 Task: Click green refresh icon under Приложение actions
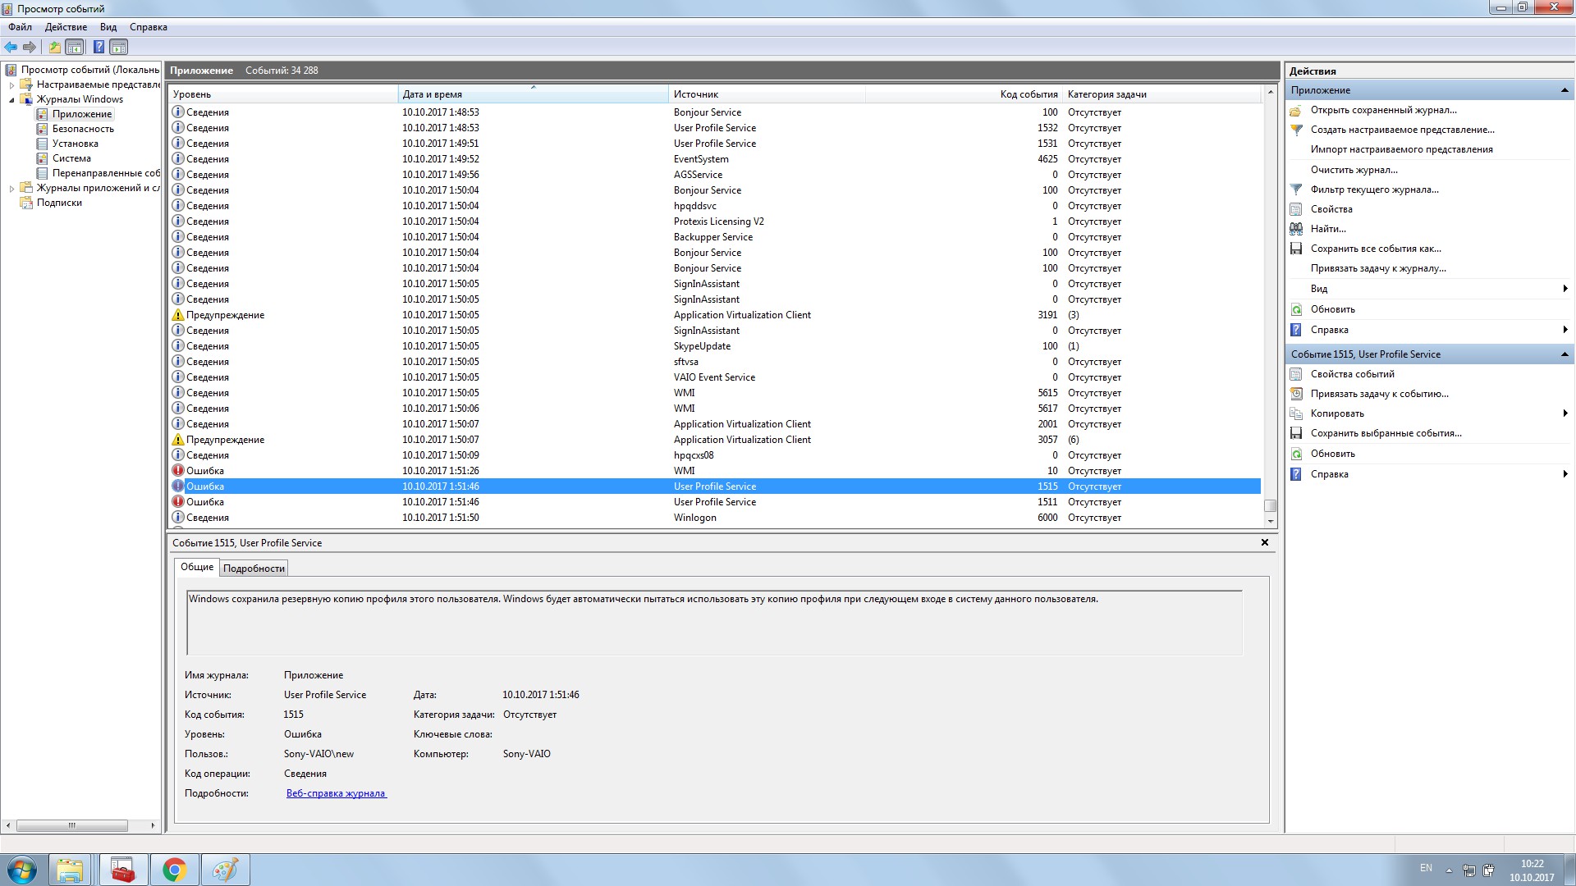pyautogui.click(x=1296, y=309)
